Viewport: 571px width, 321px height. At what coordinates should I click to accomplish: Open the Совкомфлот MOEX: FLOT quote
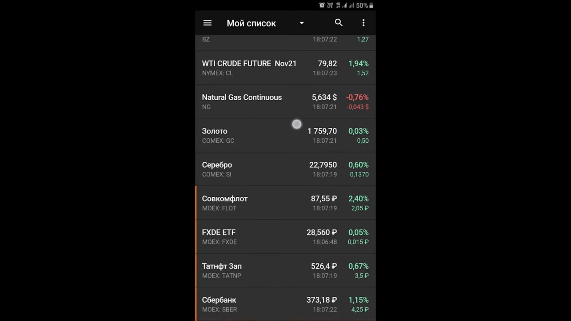pyautogui.click(x=285, y=203)
